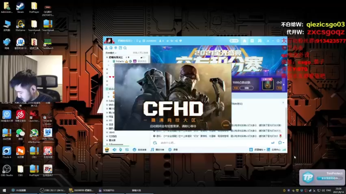Launch the WeGame desktop shortcut
Image resolution: width=346 pixels, height=194 pixels.
[x=20, y=25]
